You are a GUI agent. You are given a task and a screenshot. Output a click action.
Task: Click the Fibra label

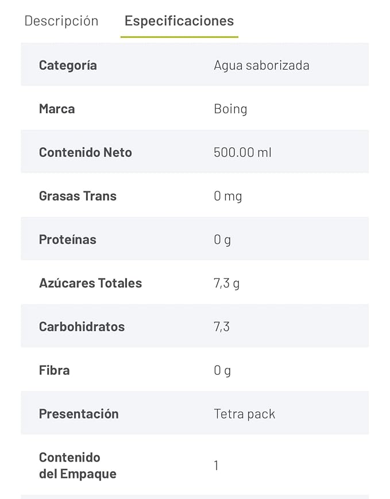click(x=55, y=370)
